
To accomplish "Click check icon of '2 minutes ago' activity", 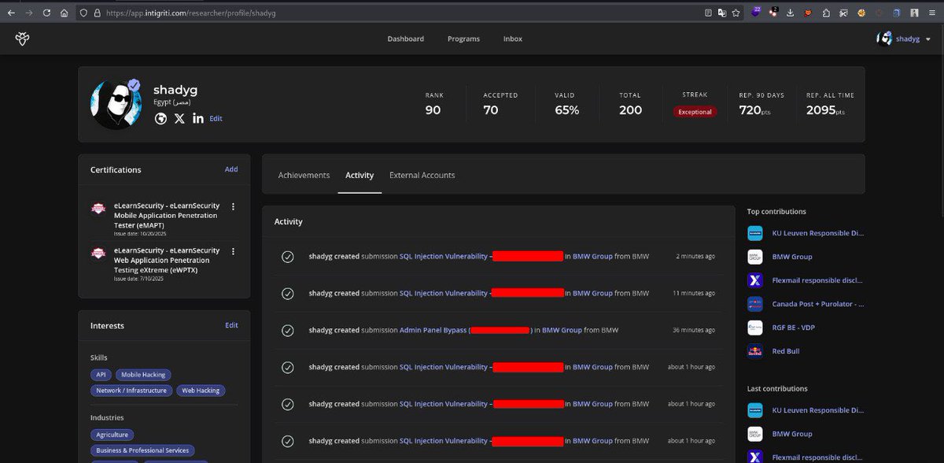I will tap(288, 257).
